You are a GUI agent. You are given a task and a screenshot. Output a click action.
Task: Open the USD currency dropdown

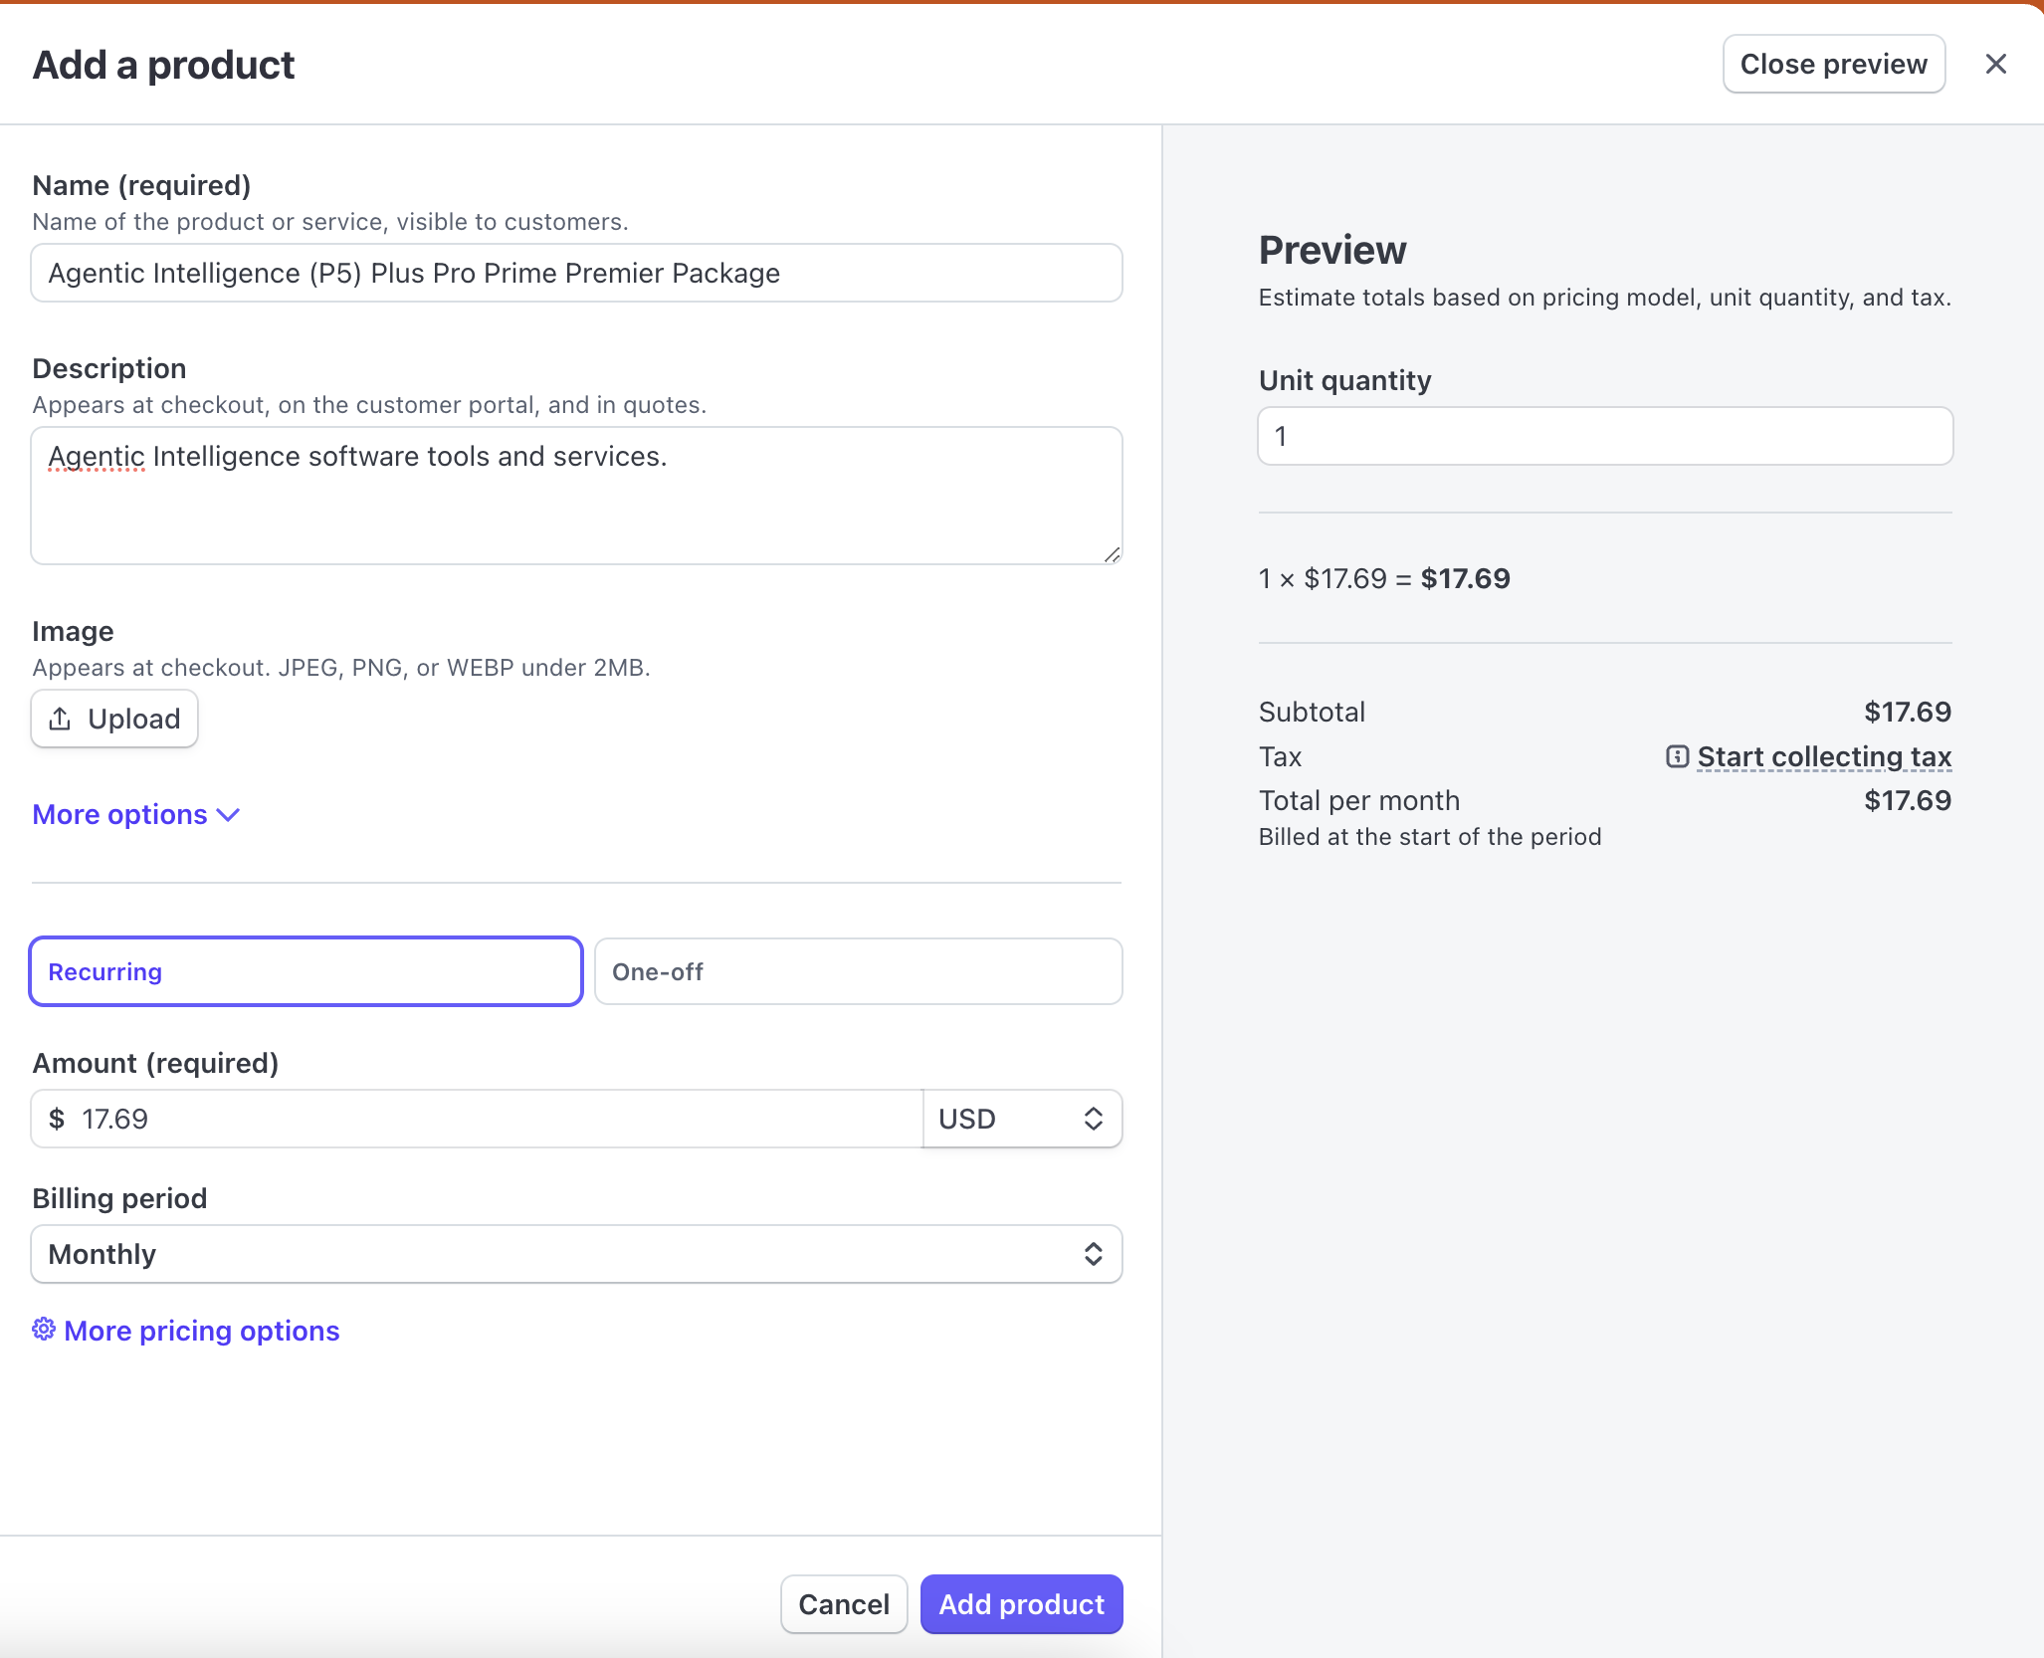(x=1020, y=1119)
